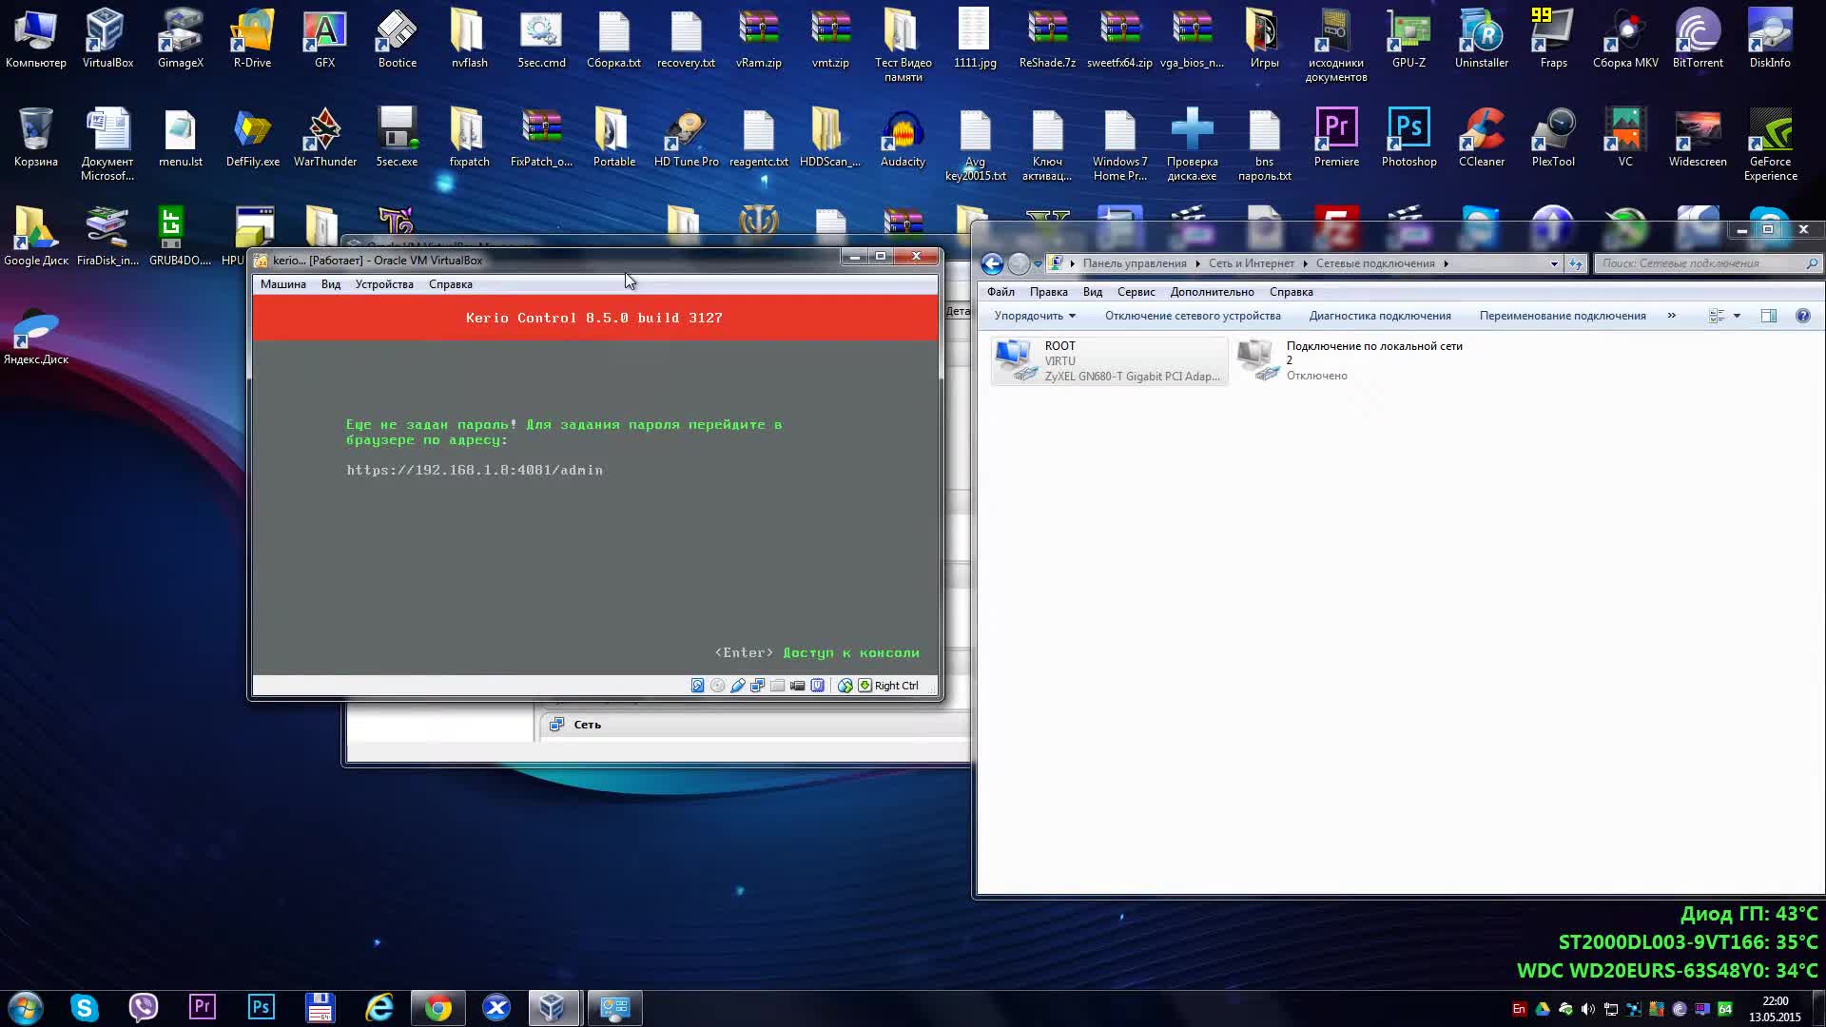
Task: Select the Fraps desktop icon
Action: (x=1553, y=39)
